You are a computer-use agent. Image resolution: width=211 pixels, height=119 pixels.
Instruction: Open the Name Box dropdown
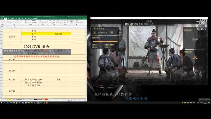click(6, 27)
